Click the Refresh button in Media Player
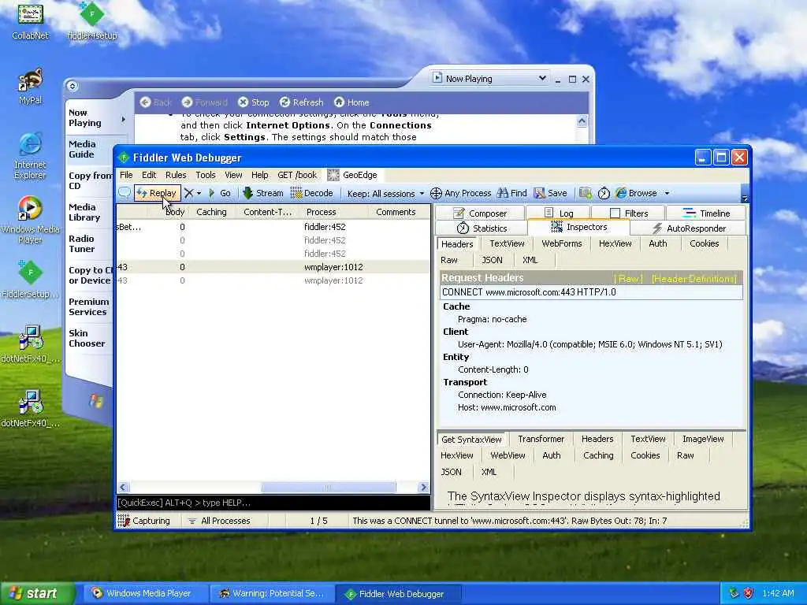 coord(302,102)
